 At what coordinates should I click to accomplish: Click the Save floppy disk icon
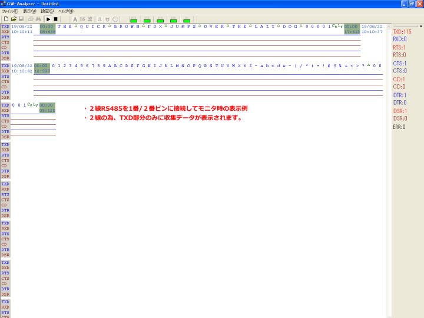pyautogui.click(x=21, y=19)
